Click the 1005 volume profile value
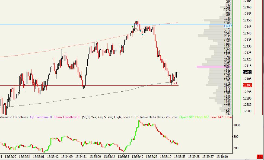264x160 pixels. point(227,8)
